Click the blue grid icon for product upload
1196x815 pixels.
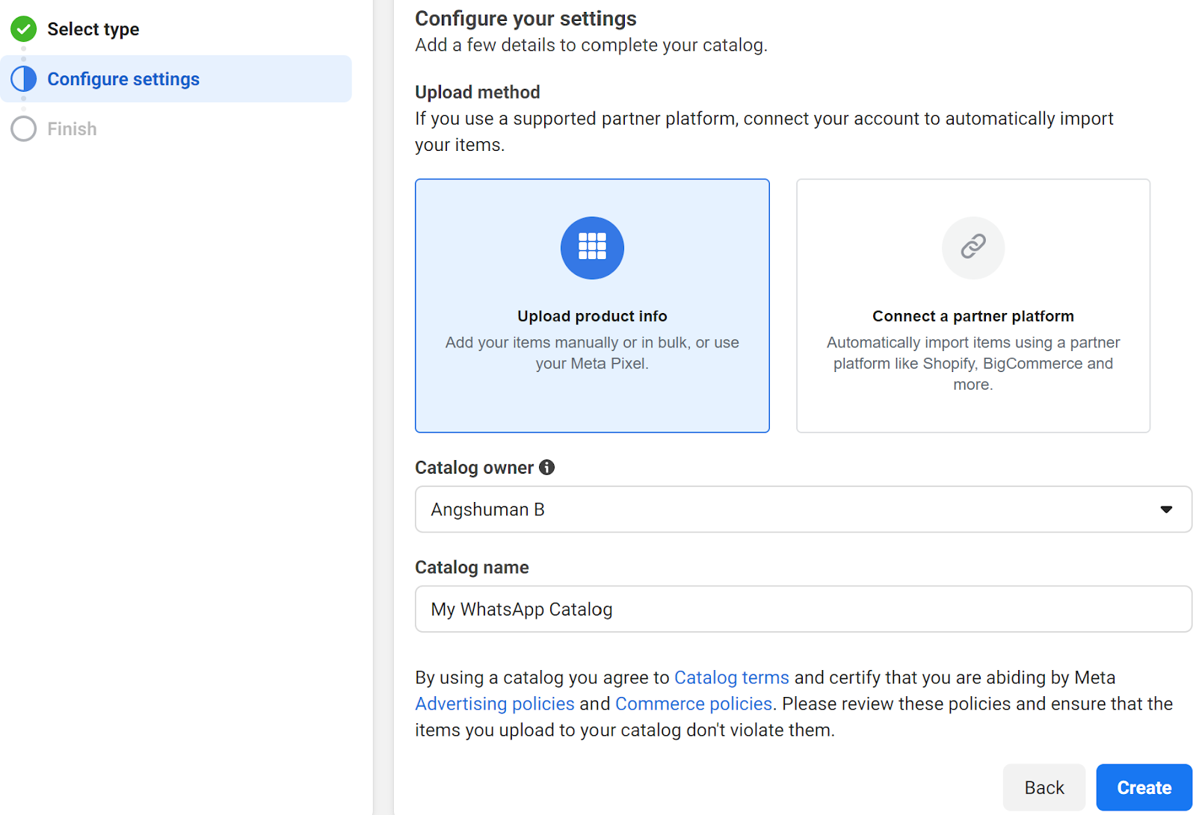point(592,247)
